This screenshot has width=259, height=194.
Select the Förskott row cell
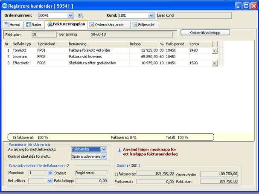pyautogui.click(x=24, y=50)
